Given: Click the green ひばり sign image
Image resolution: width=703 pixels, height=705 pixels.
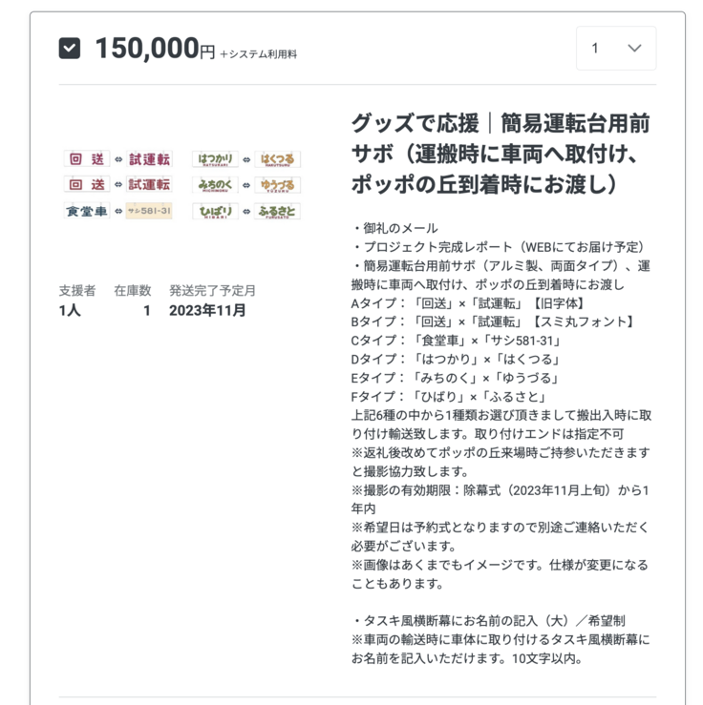Looking at the screenshot, I should click(215, 211).
